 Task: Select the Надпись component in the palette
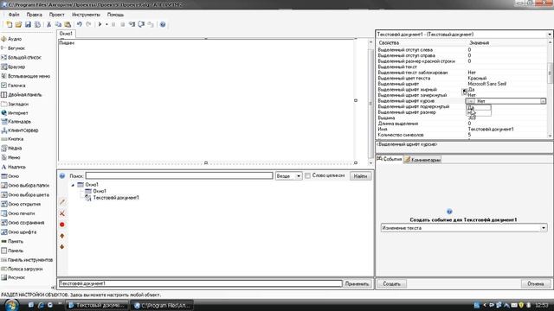click(14, 167)
